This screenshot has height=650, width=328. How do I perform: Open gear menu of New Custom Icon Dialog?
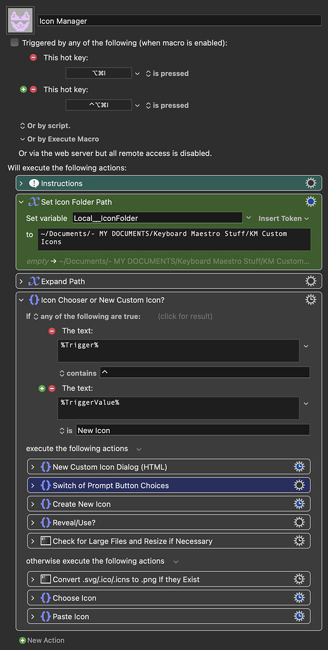pyautogui.click(x=299, y=467)
